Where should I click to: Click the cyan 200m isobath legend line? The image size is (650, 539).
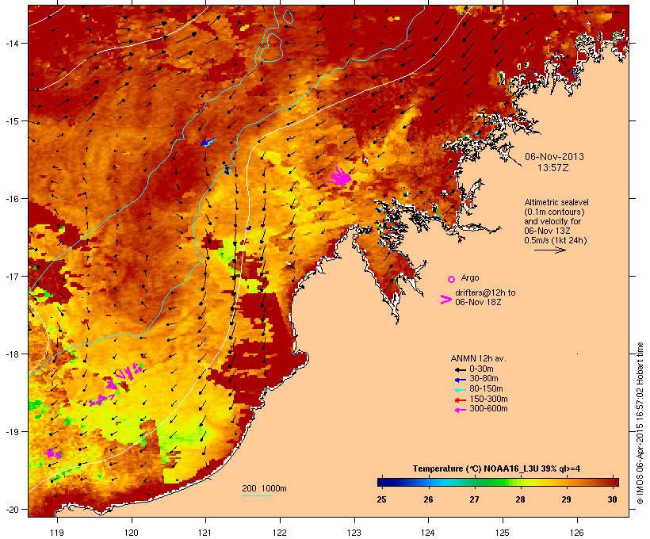point(257,495)
